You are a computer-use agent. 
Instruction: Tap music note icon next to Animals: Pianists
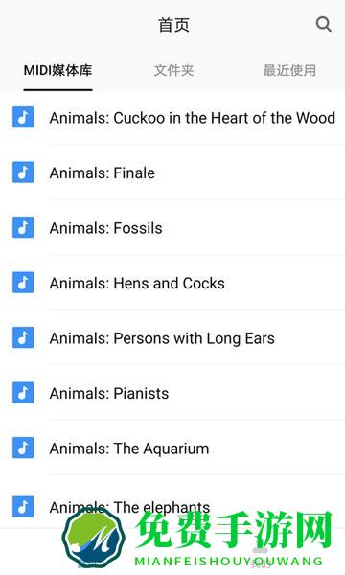(23, 393)
